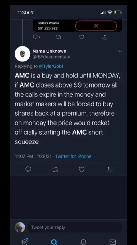Switch to the Search tab
The height and width of the screenshot is (245, 137).
point(54,242)
